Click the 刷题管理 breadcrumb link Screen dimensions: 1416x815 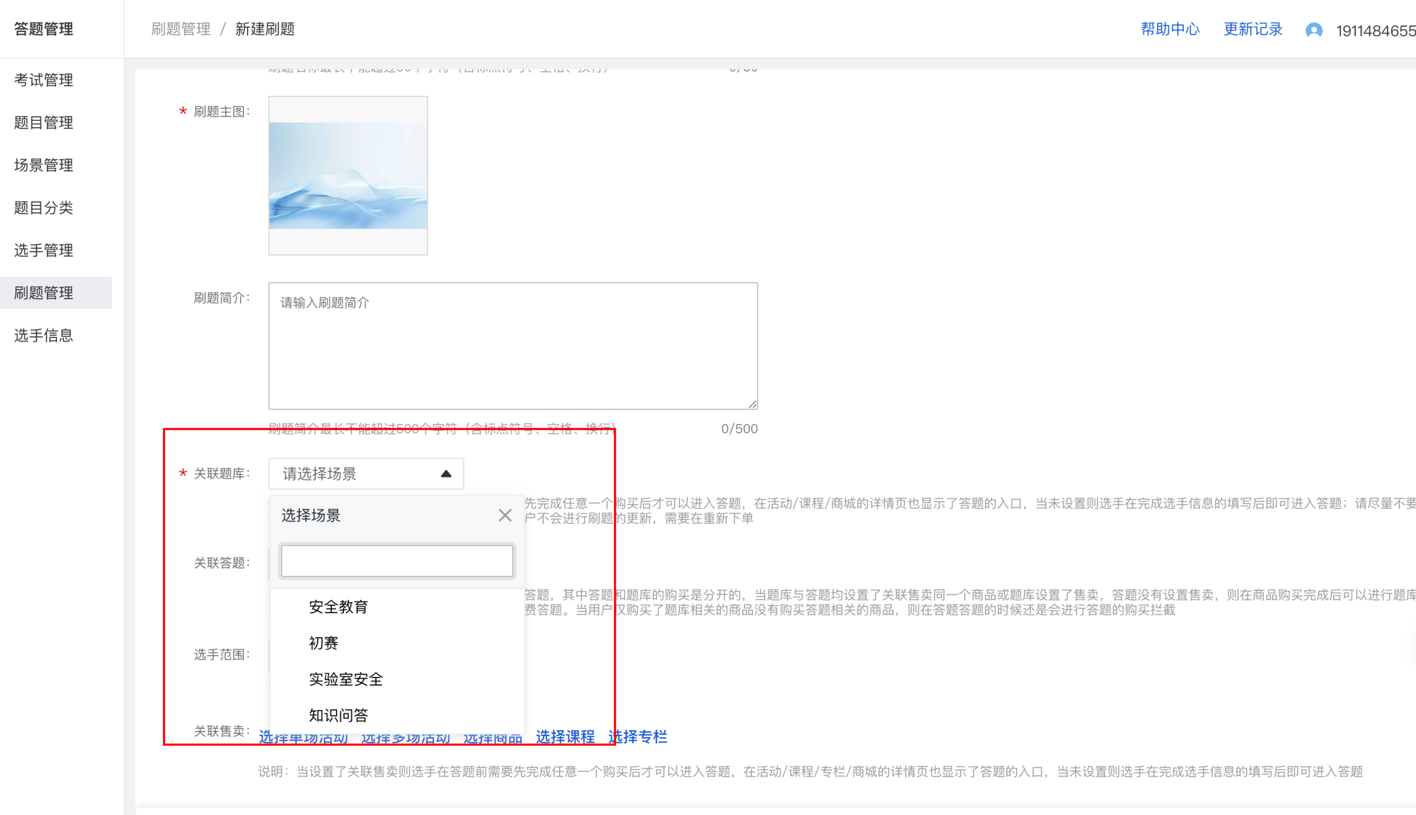point(181,29)
